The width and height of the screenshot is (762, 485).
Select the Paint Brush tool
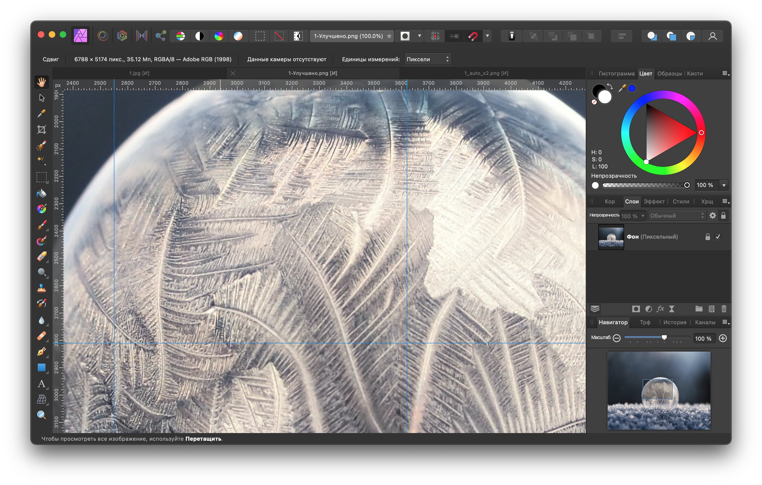(41, 225)
